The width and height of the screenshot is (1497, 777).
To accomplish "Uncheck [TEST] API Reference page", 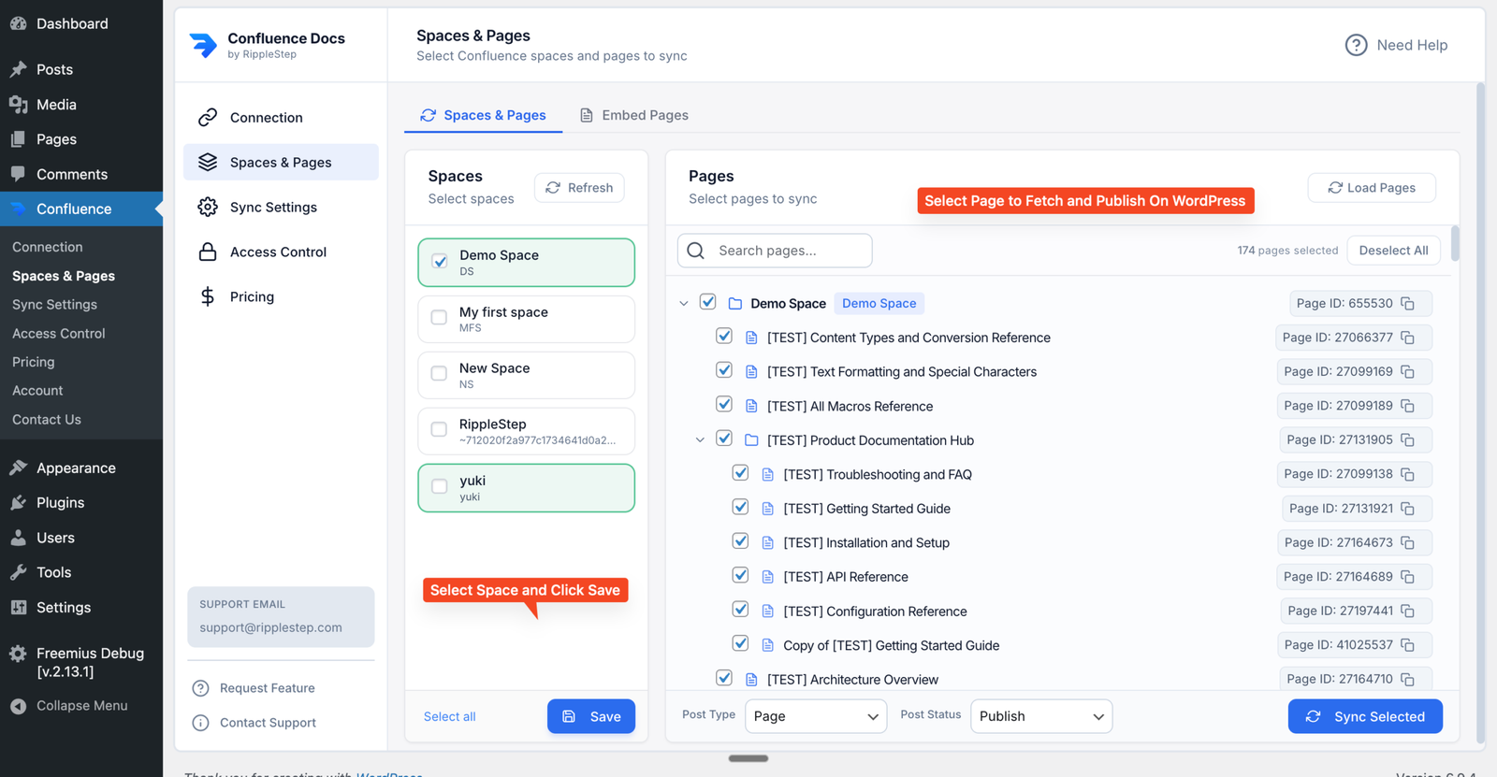I will [x=740, y=574].
